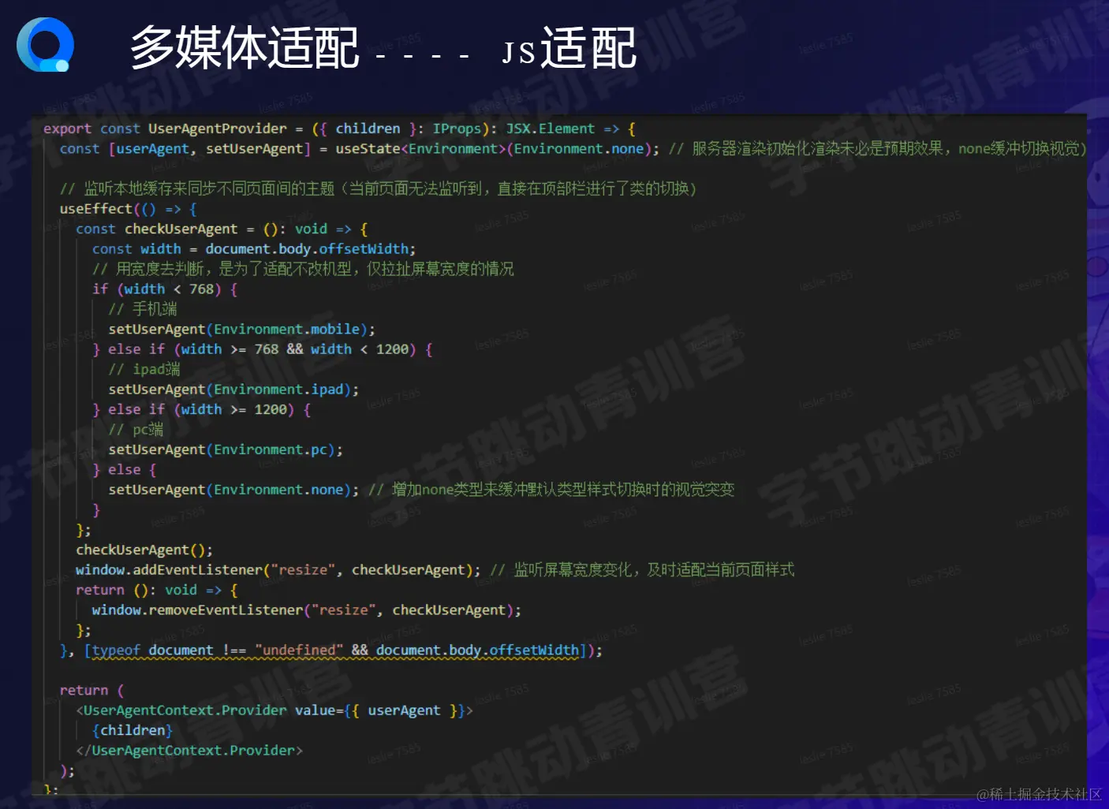This screenshot has width=1109, height=809.
Task: Click the comment starting '// 监听本地缓存来同步'
Action: pos(379,188)
